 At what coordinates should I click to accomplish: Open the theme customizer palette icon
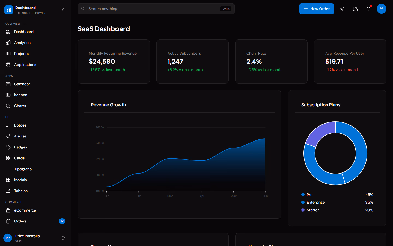pos(355,9)
